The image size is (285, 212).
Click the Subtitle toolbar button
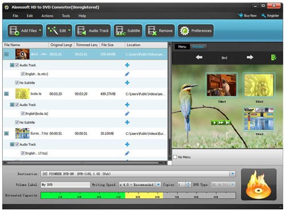coord(128,30)
